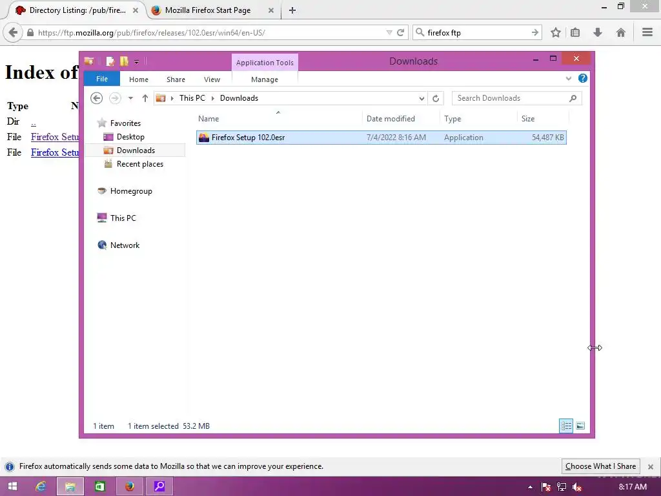Launch Internet Explorer from the taskbar
This screenshot has height=496, width=661.
[x=41, y=486]
